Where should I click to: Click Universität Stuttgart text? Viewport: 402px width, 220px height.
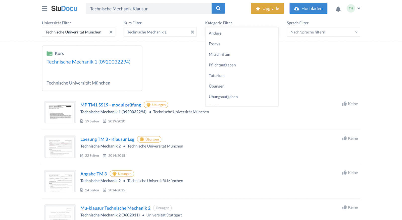point(164,215)
